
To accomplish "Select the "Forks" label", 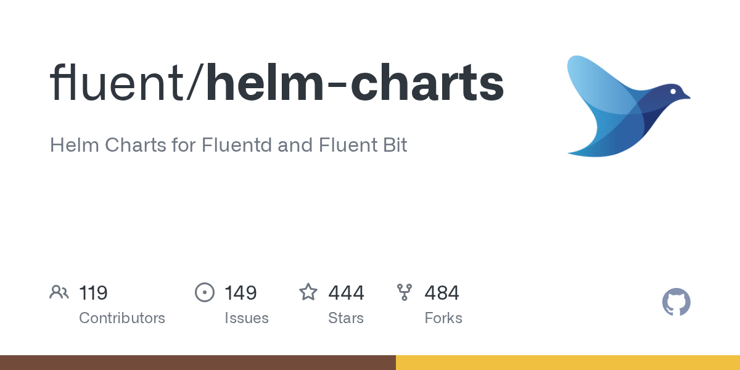I will click(443, 318).
